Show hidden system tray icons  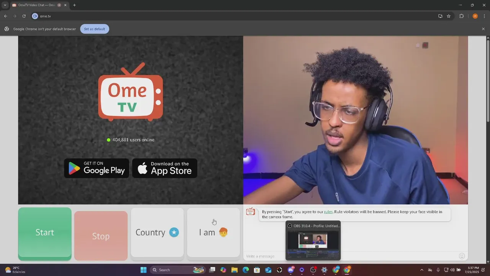click(x=422, y=270)
